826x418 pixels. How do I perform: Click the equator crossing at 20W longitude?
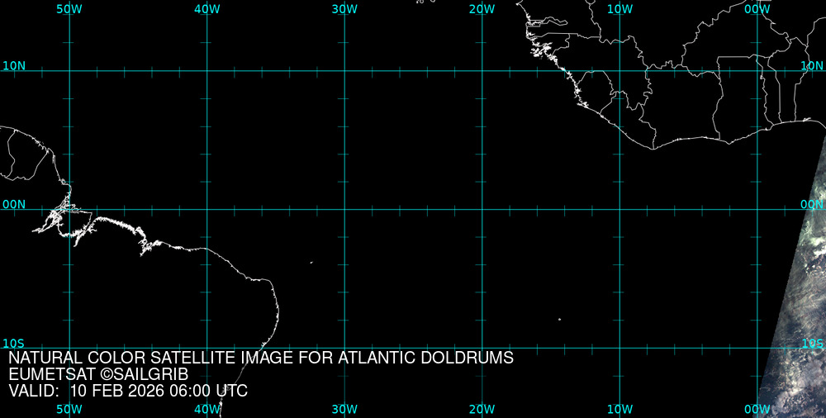482,209
